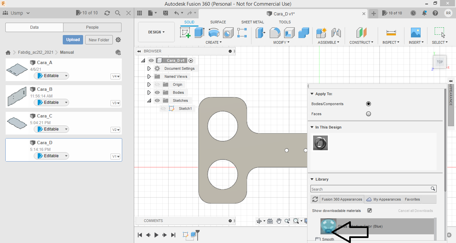
Task: Select the Create Sketch tool
Action: [x=185, y=33]
